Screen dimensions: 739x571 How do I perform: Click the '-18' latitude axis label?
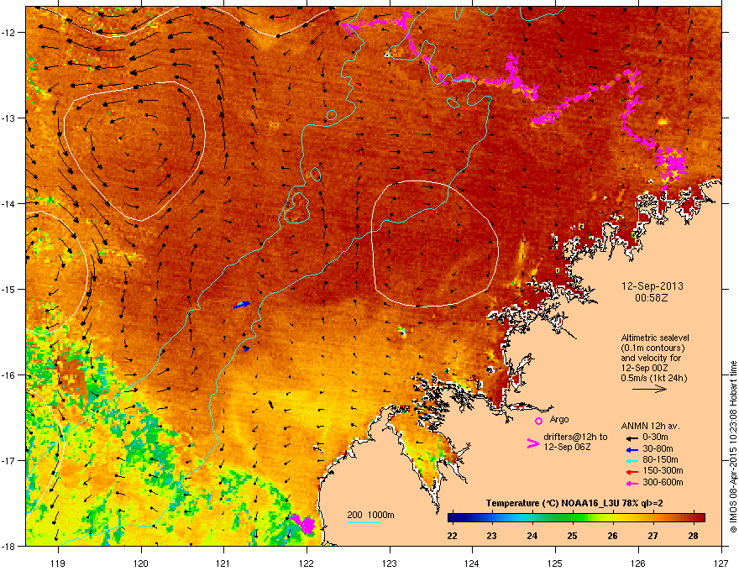[9, 546]
